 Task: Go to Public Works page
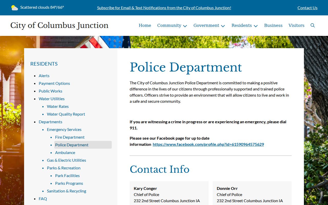click(x=50, y=91)
